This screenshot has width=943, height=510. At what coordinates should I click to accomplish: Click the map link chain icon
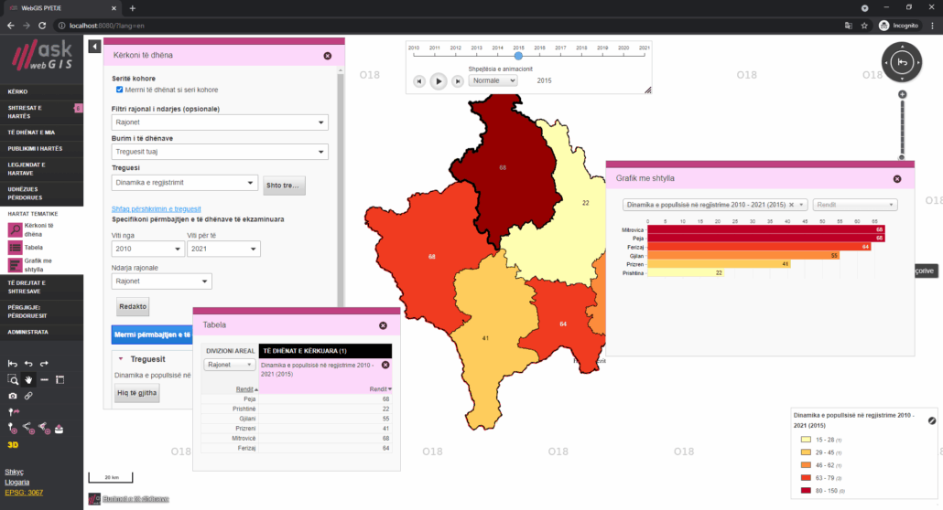click(x=28, y=396)
